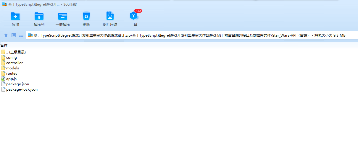Click the 360压缩 app icon in title bar
The width and height of the screenshot is (358, 155).
pos(4,4)
